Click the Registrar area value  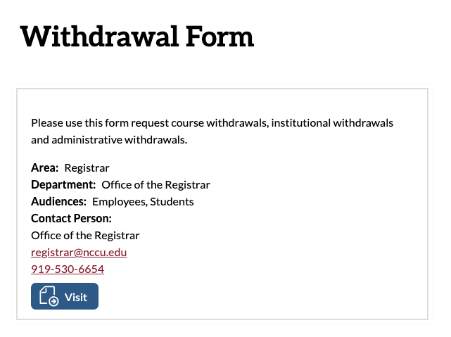tap(87, 168)
